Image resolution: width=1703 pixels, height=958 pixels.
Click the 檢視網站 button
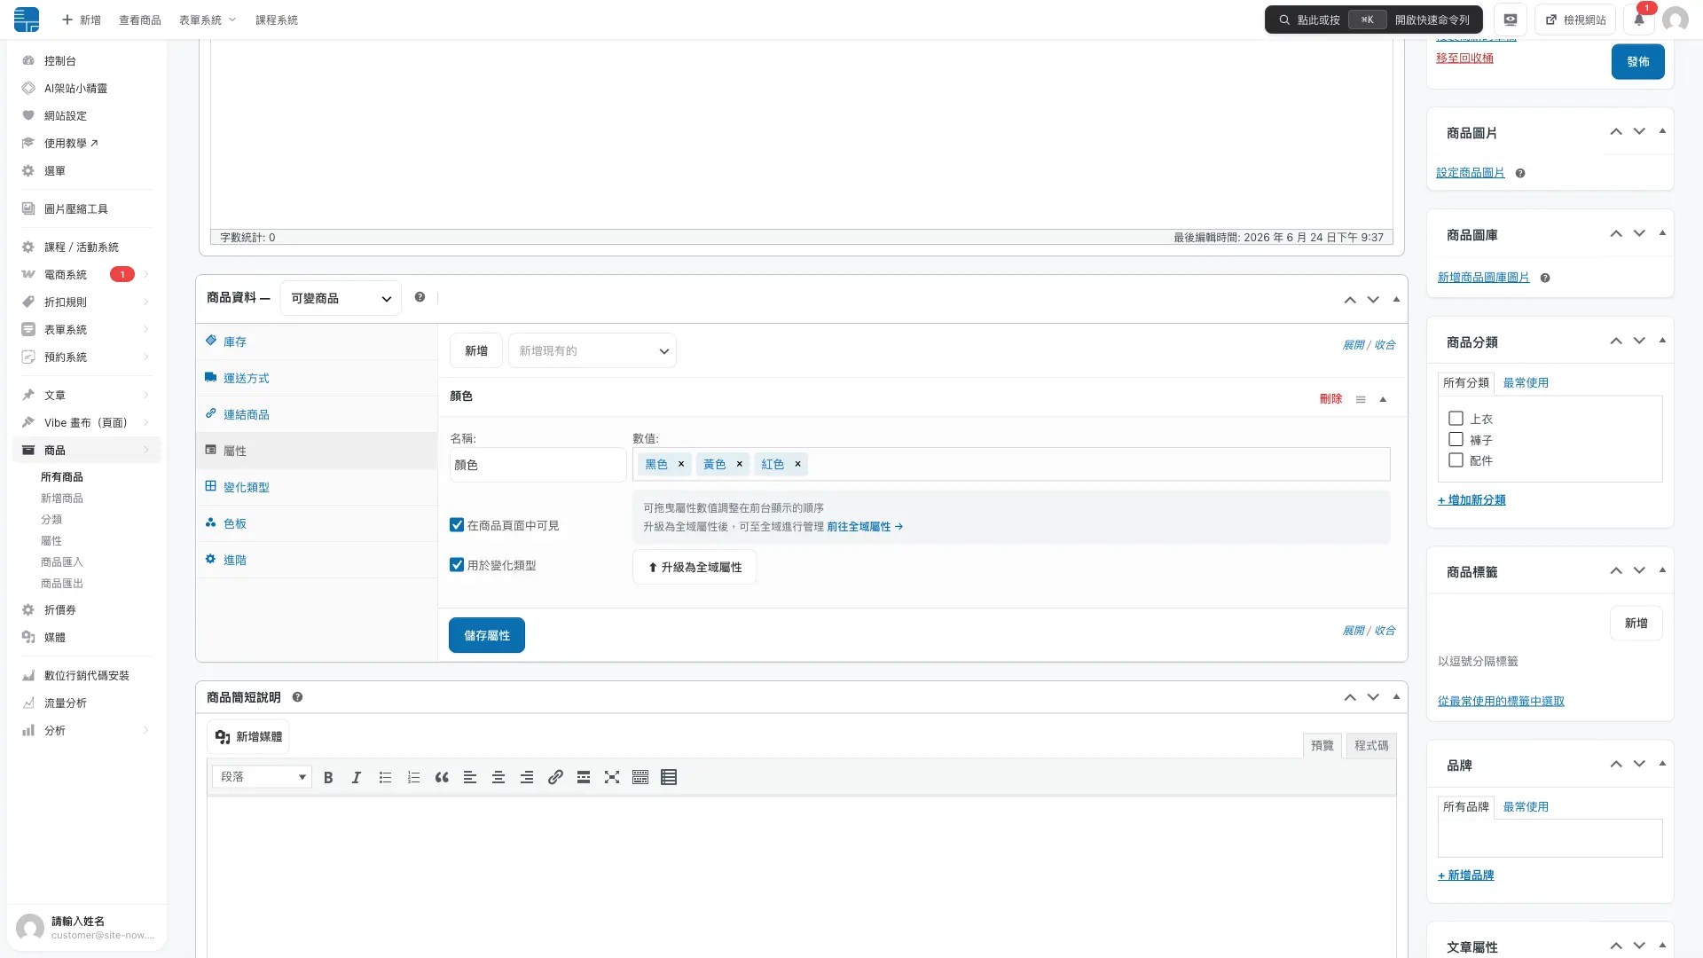pos(1575,20)
